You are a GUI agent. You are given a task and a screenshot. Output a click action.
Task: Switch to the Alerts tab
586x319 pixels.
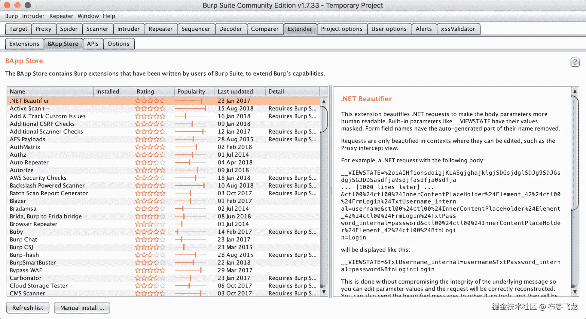coord(424,29)
